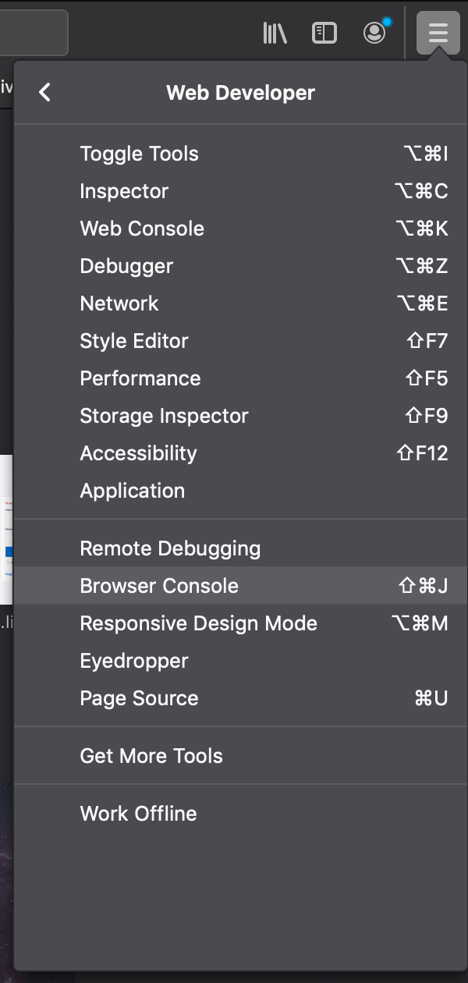Close the hamburger application menu button
The height and width of the screenshot is (983, 468).
pos(438,33)
